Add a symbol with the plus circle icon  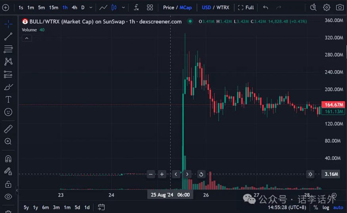pos(6,8)
